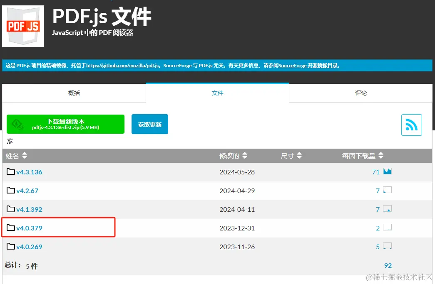435x284 pixels.
Task: Click weekly download count 5
Action: pyautogui.click(x=378, y=247)
